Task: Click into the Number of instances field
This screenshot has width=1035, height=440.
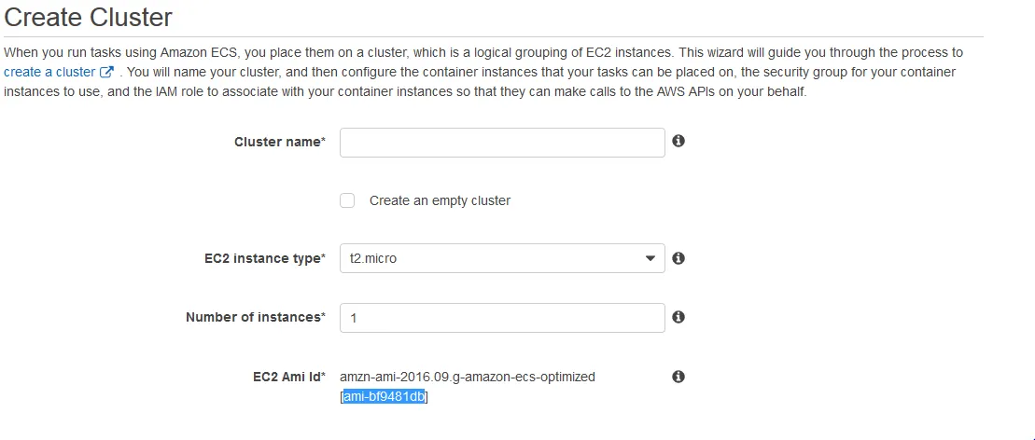Action: coord(502,318)
